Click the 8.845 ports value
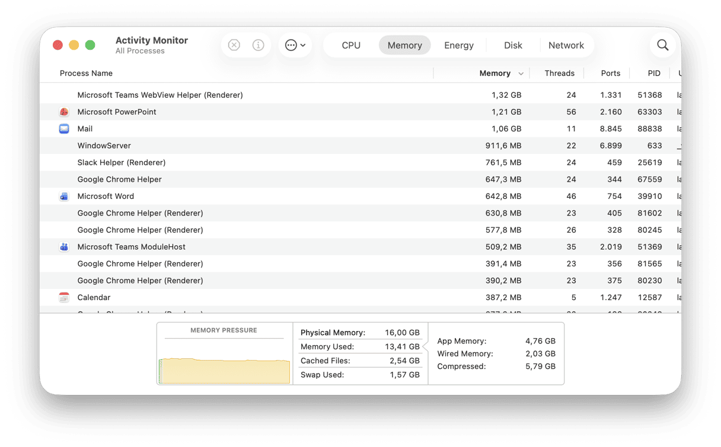 [611, 128]
